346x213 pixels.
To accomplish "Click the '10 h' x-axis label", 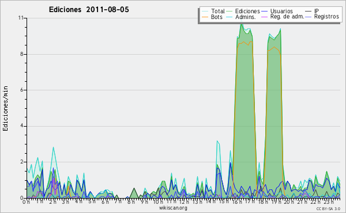I will 158,201.
